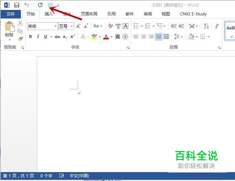The image size is (235, 181).
Task: Click the Paste clipboard icon
Action: click(x=10, y=26)
